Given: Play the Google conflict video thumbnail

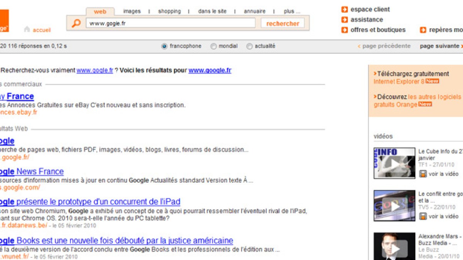Looking at the screenshot, I should tap(394, 206).
